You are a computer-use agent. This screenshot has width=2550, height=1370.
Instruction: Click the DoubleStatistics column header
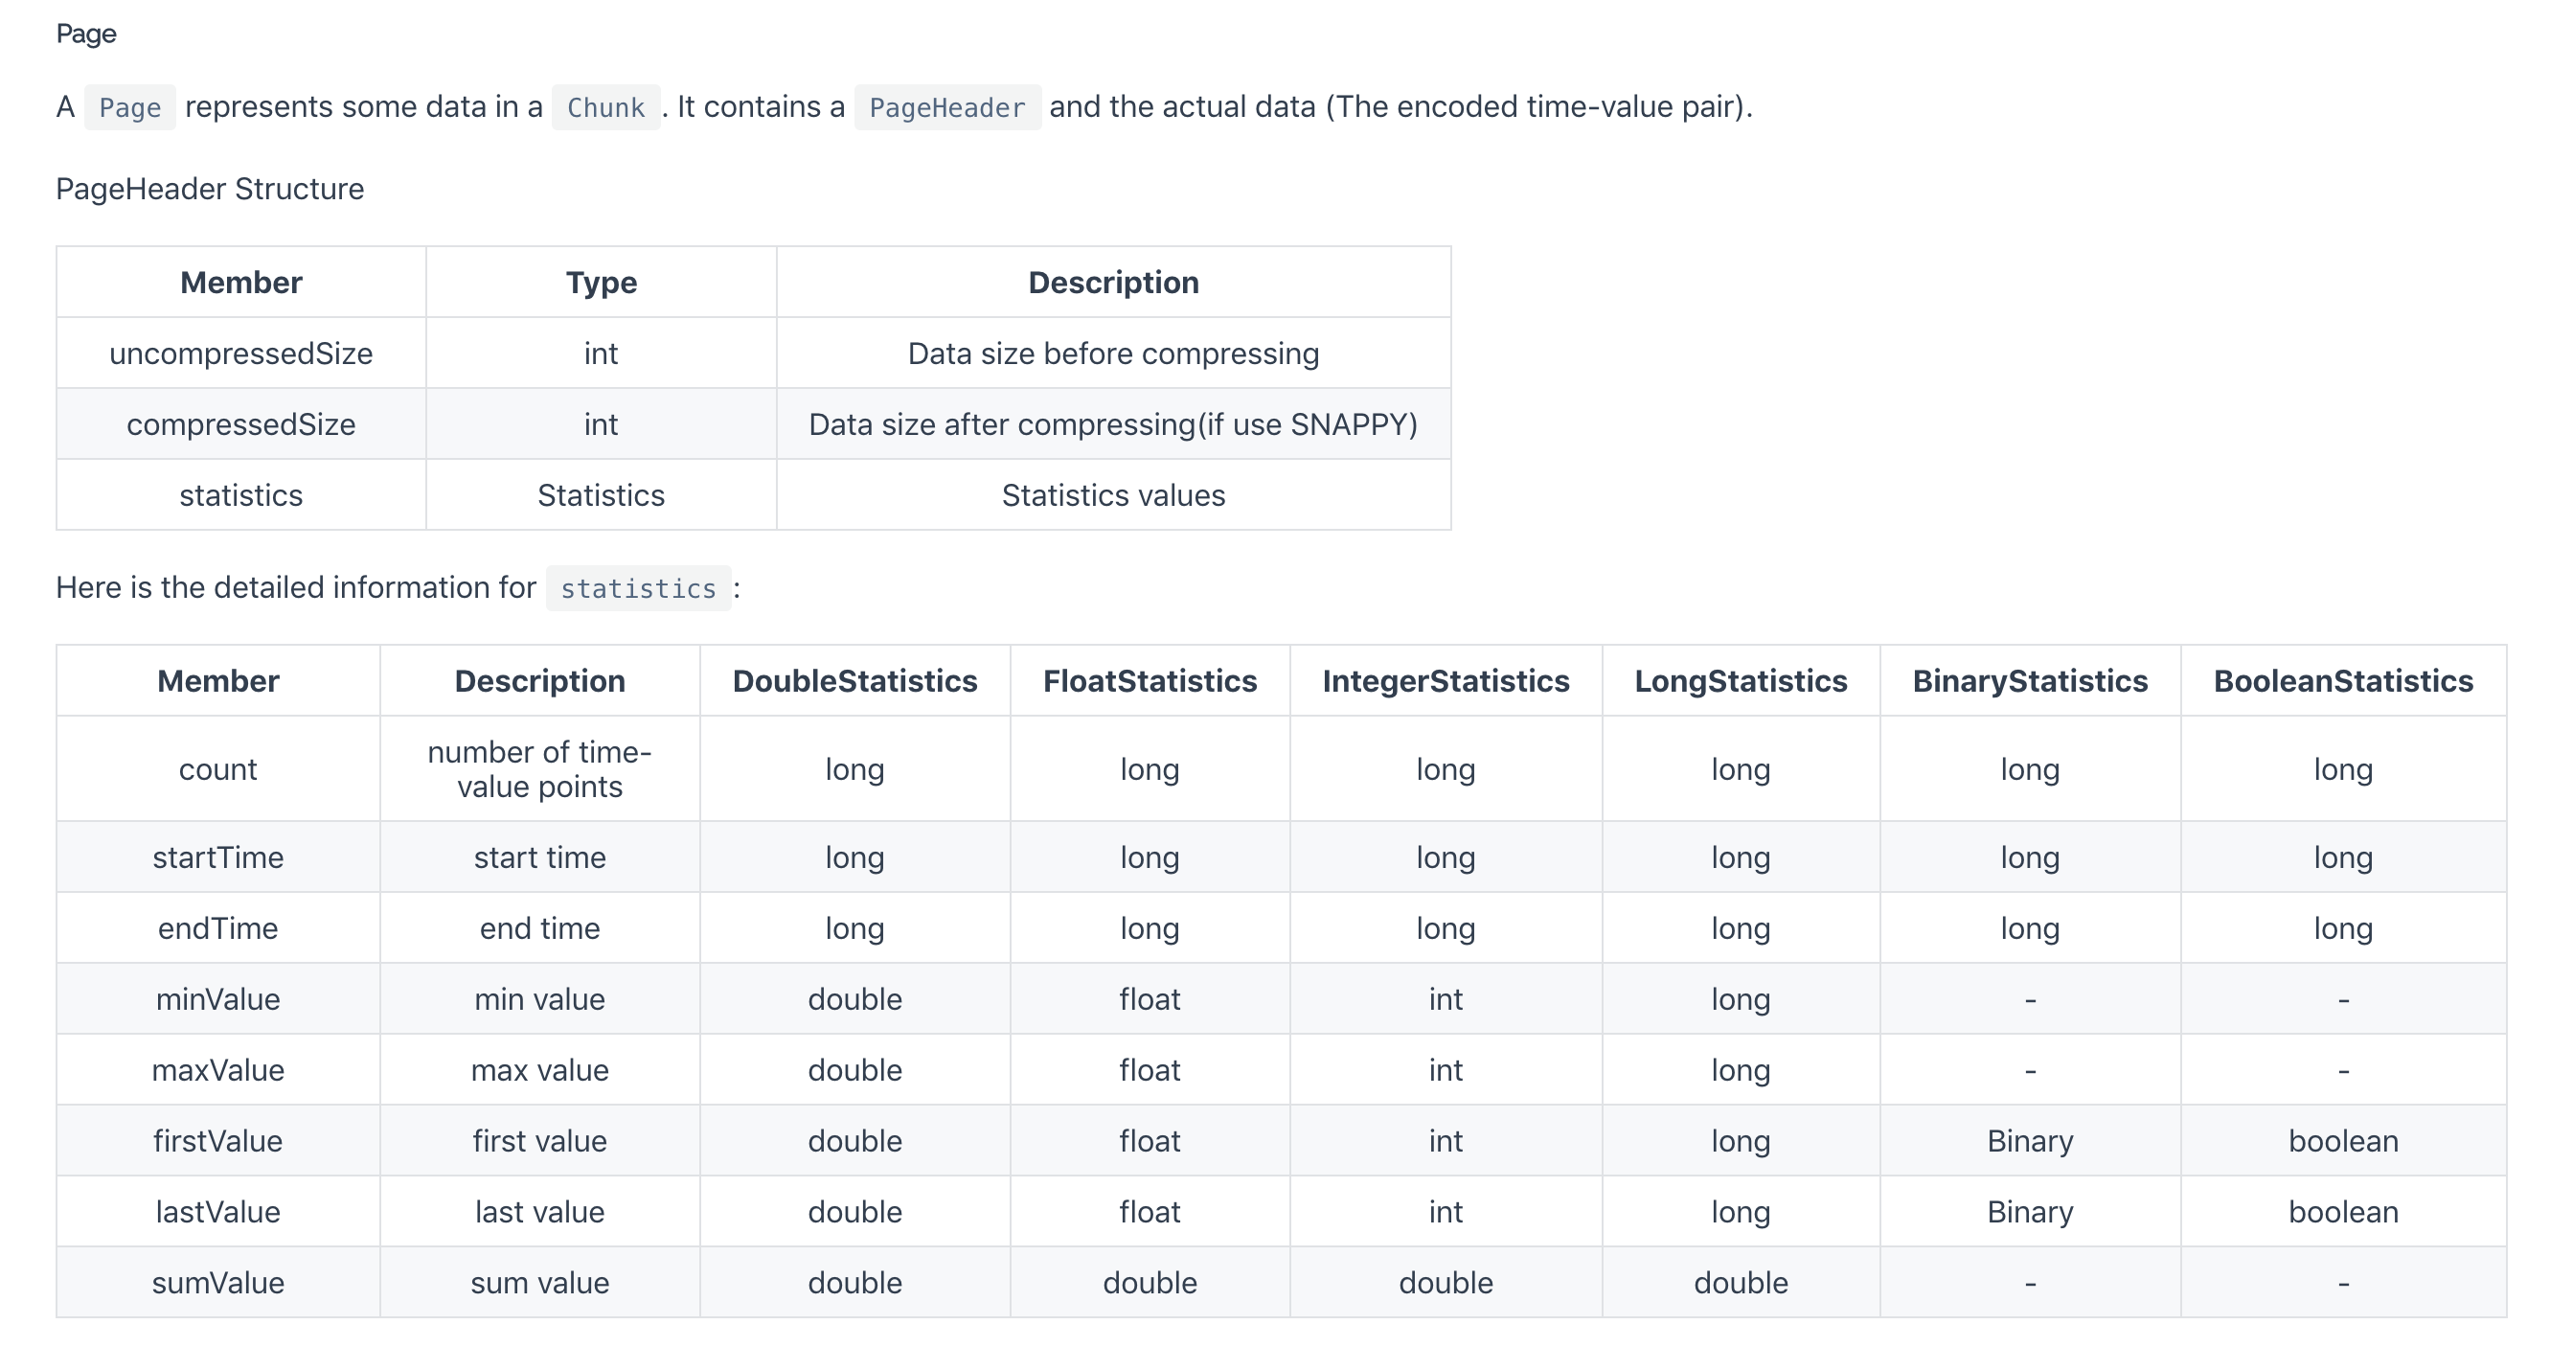[x=854, y=681]
